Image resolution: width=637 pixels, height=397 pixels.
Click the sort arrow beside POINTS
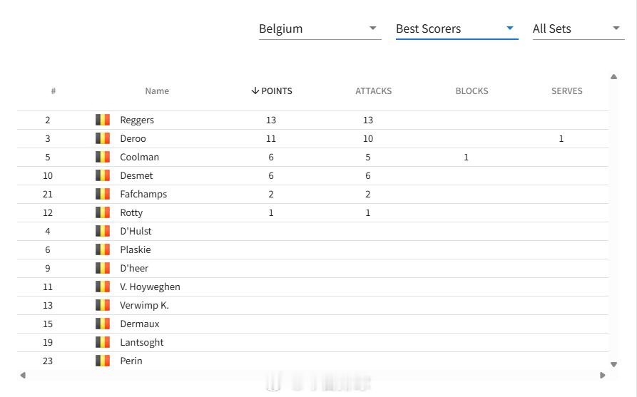tap(255, 91)
